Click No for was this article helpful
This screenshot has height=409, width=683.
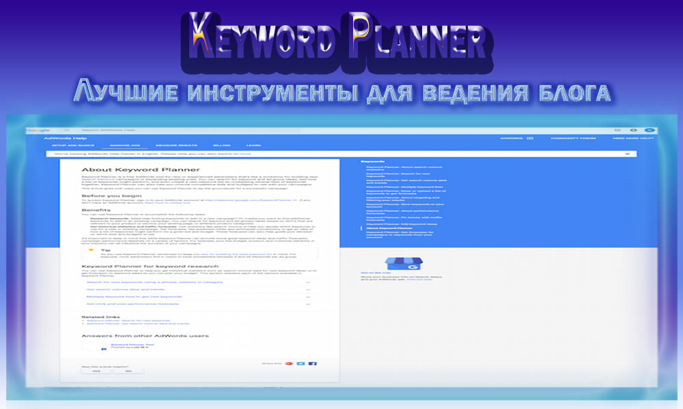pos(128,372)
